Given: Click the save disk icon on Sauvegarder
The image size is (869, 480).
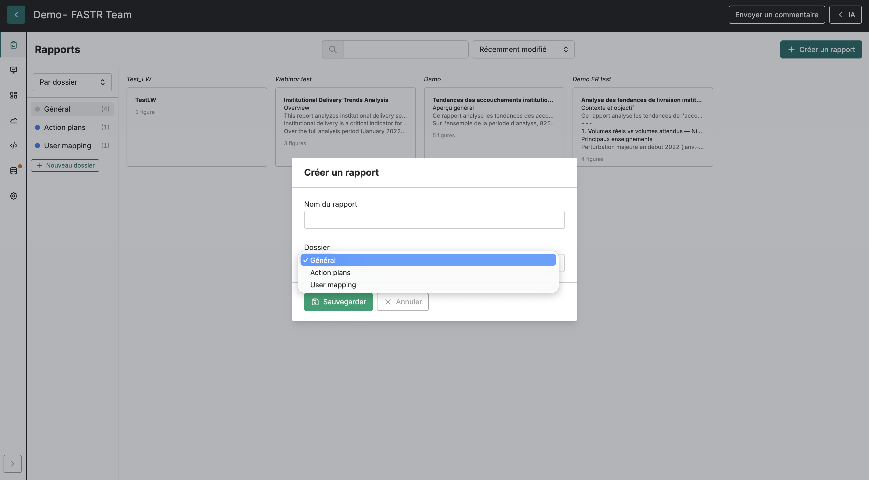Looking at the screenshot, I should point(315,302).
